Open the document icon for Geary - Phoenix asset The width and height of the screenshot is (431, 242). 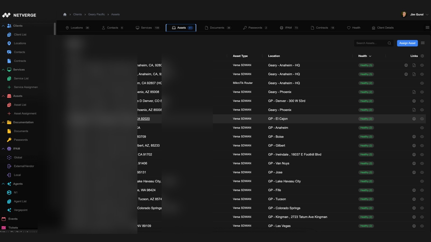414,92
